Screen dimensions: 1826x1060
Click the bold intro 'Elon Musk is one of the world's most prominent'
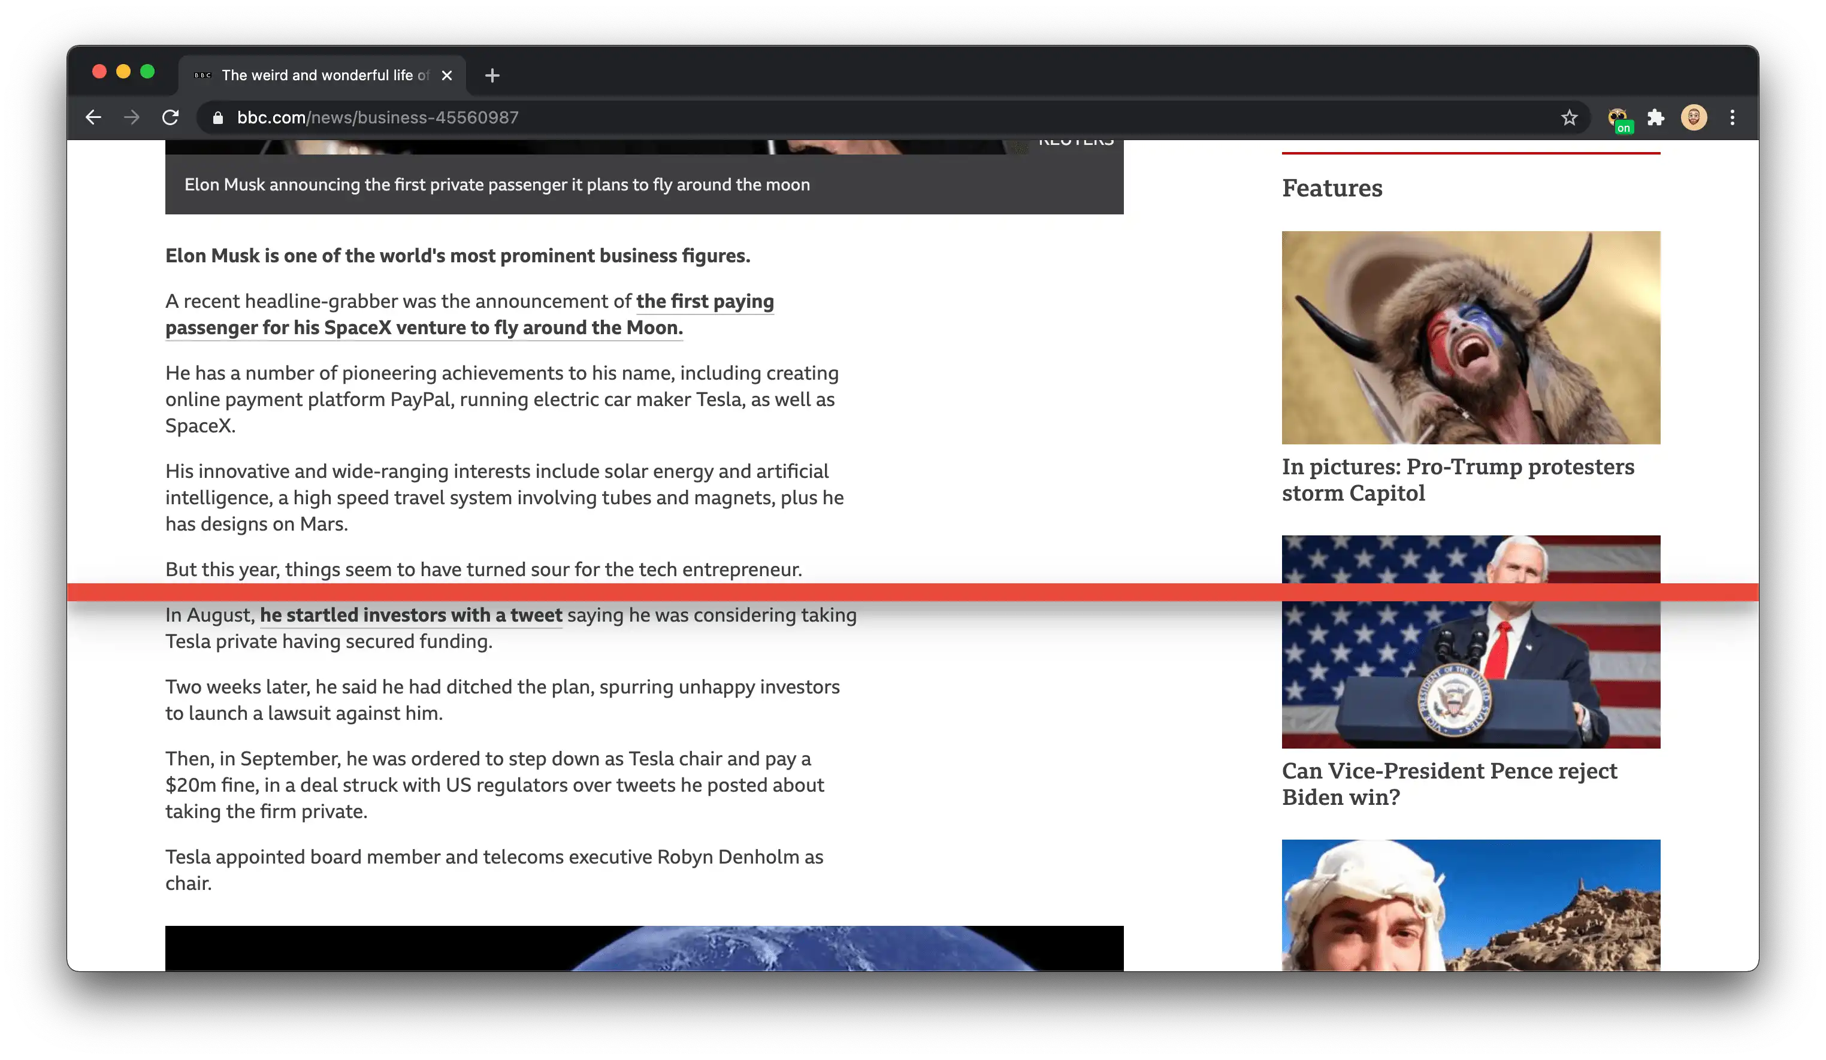point(458,256)
